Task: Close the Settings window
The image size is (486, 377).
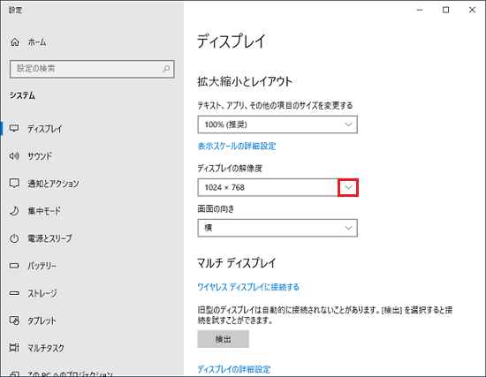Action: point(472,10)
